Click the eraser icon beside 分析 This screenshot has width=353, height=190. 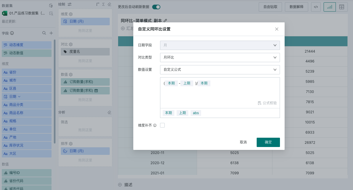pos(109,112)
